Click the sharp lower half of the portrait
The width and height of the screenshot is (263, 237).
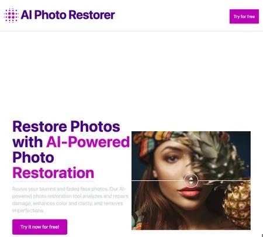(x=191, y=205)
